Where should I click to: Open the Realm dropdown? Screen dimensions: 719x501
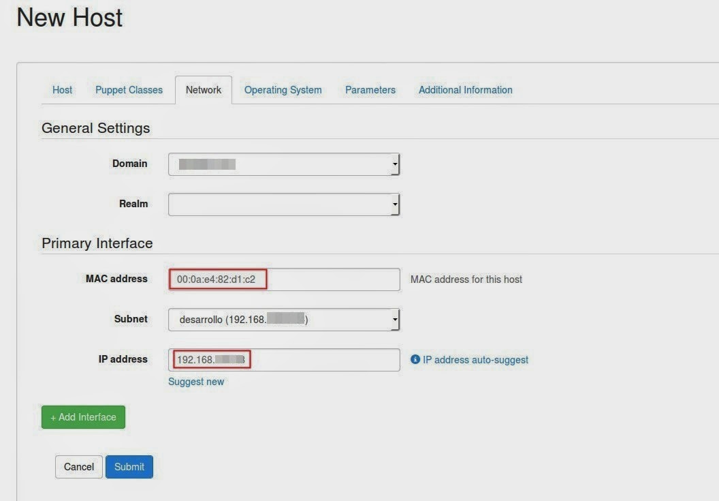click(x=284, y=204)
